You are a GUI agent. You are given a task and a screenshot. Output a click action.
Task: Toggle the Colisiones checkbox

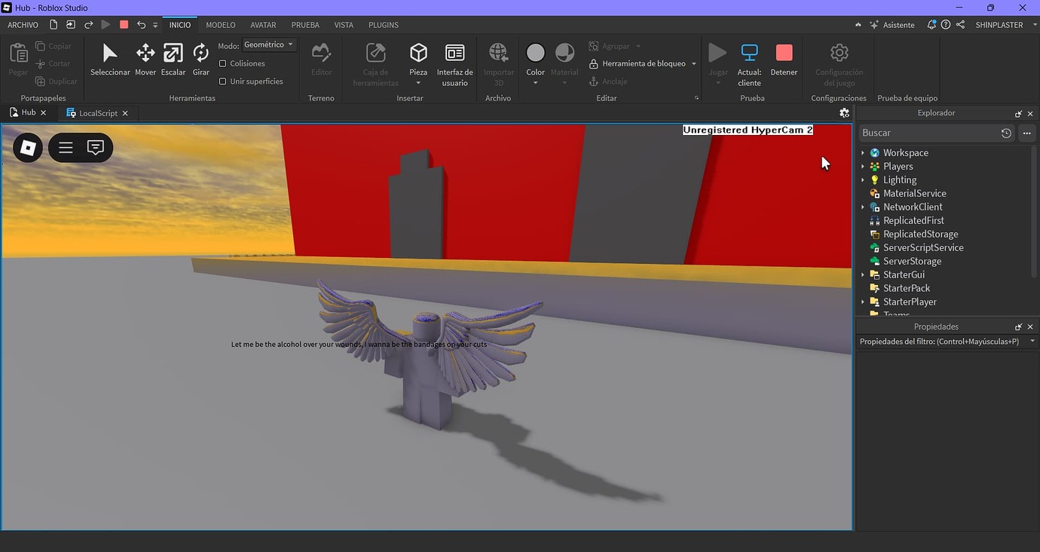pos(223,63)
